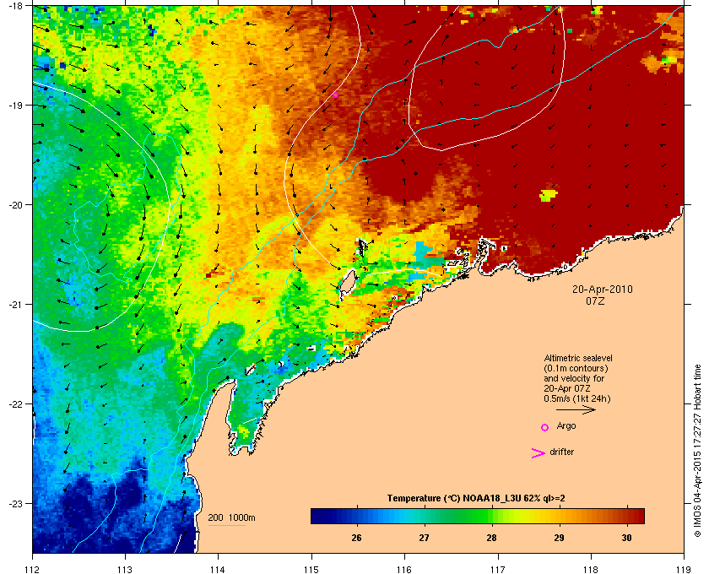Click the longitude axis label 115
Image resolution: width=709 pixels, height=574 pixels.
311,569
